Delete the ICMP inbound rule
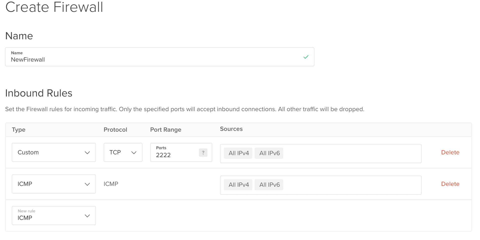The width and height of the screenshot is (480, 240). tap(450, 184)
